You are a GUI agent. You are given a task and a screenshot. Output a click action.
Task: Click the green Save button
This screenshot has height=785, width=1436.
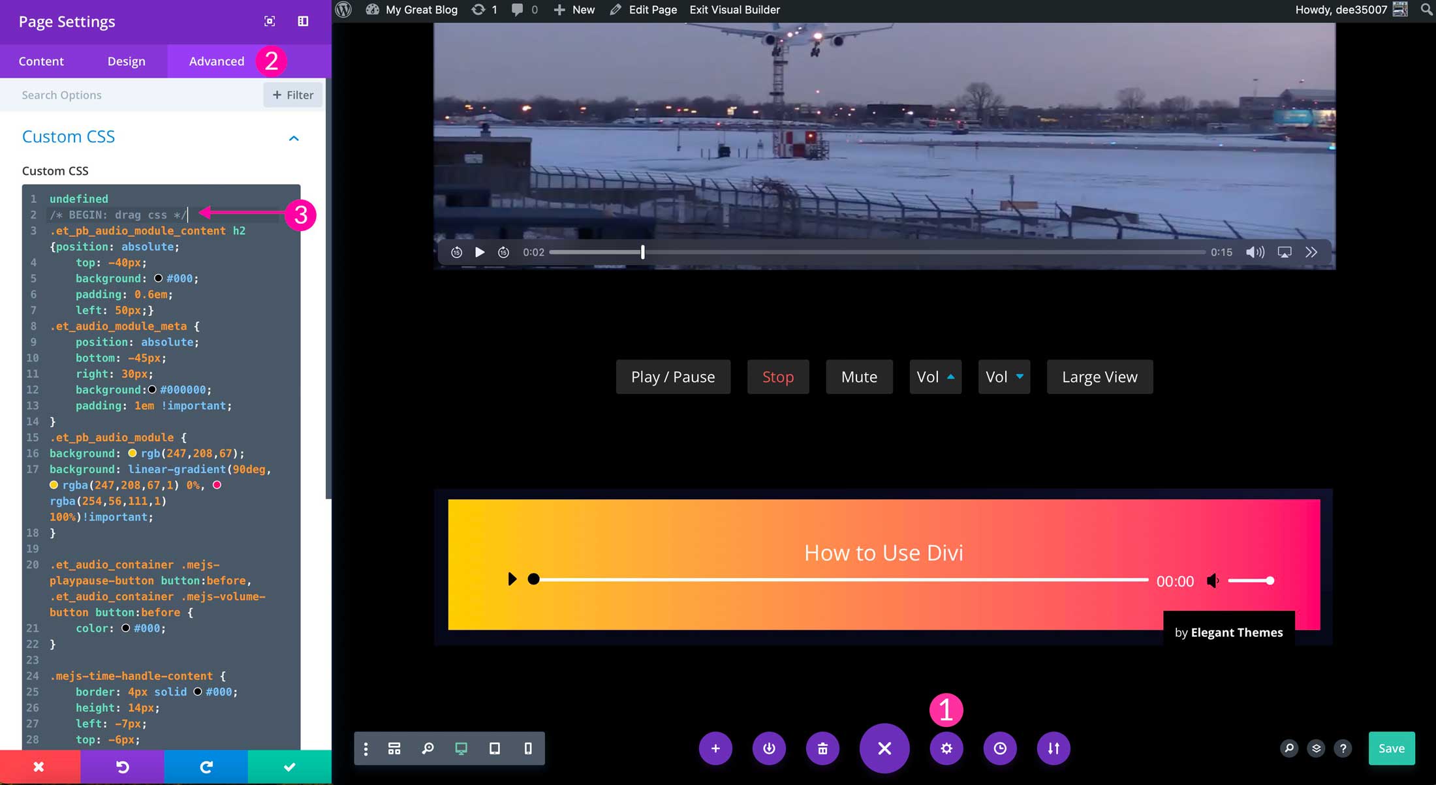click(x=1391, y=748)
